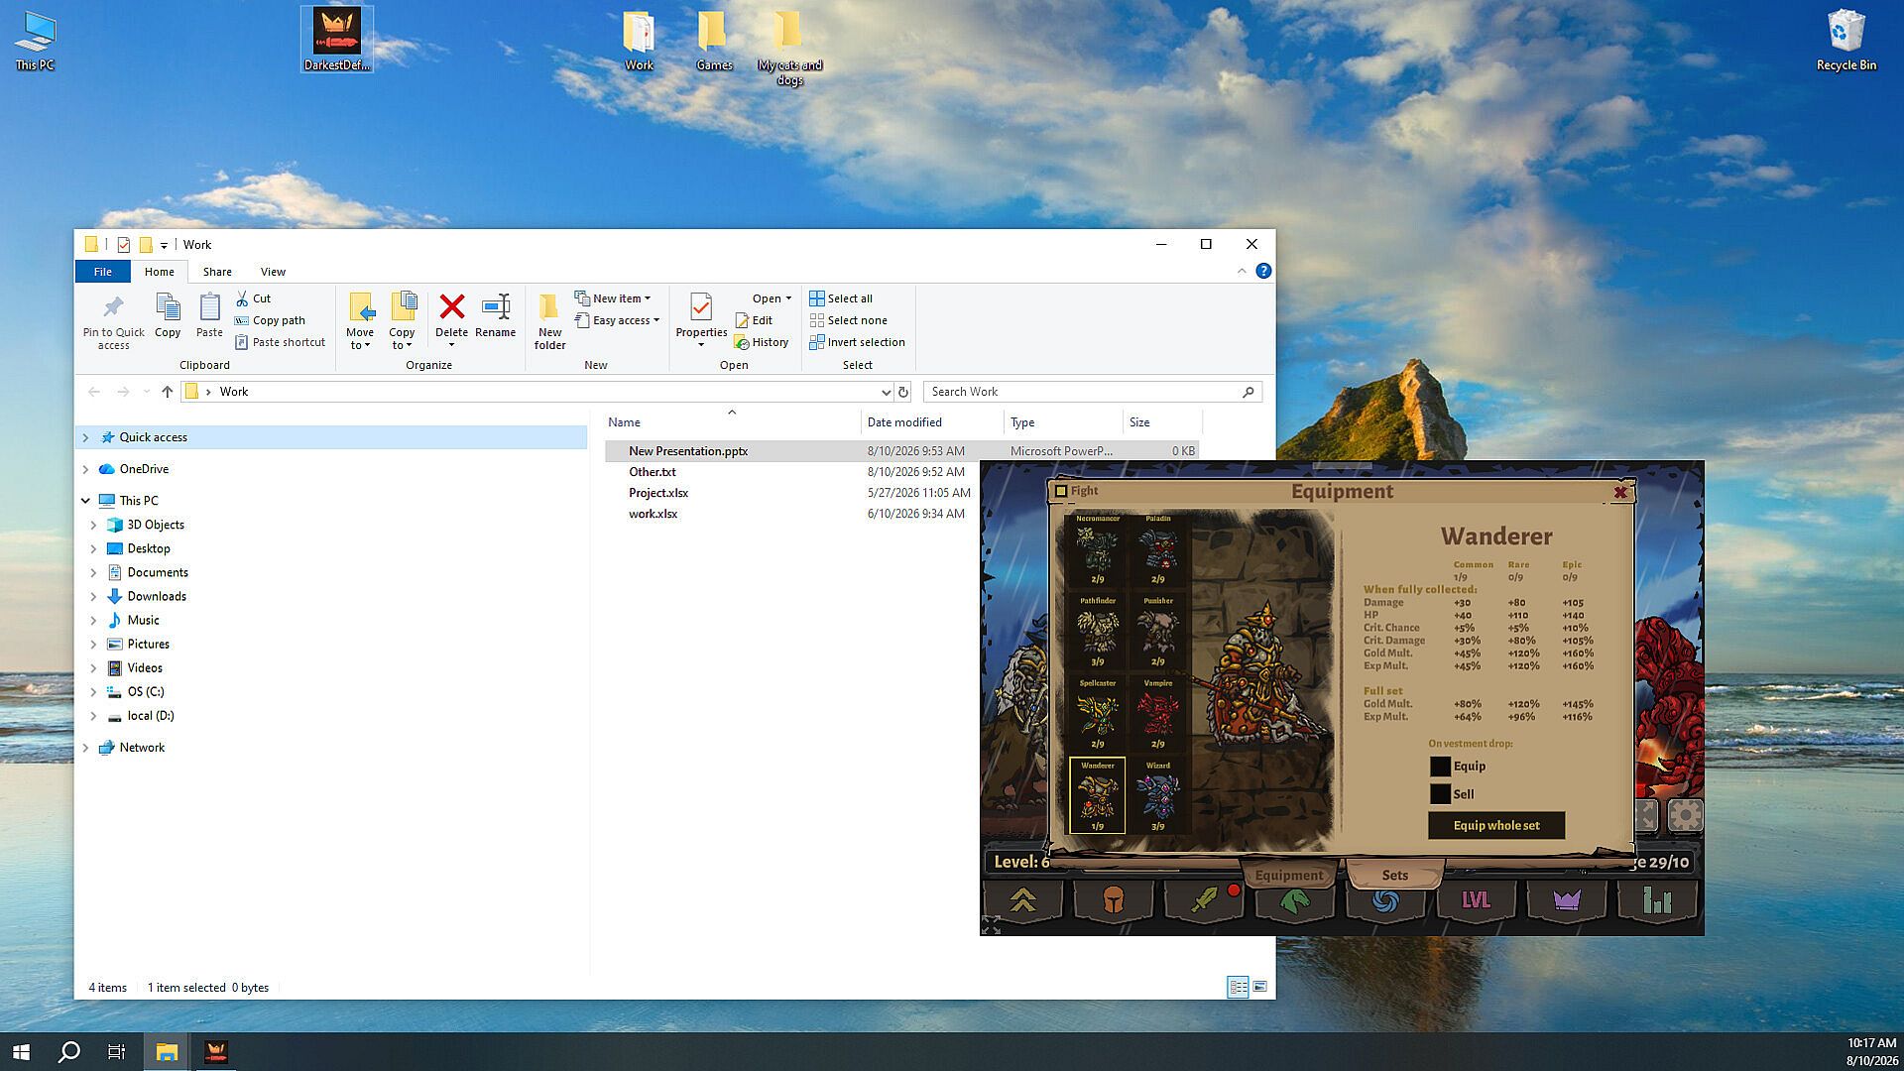Click the Work address bar path
This screenshot has height=1071, width=1904.
point(537,392)
